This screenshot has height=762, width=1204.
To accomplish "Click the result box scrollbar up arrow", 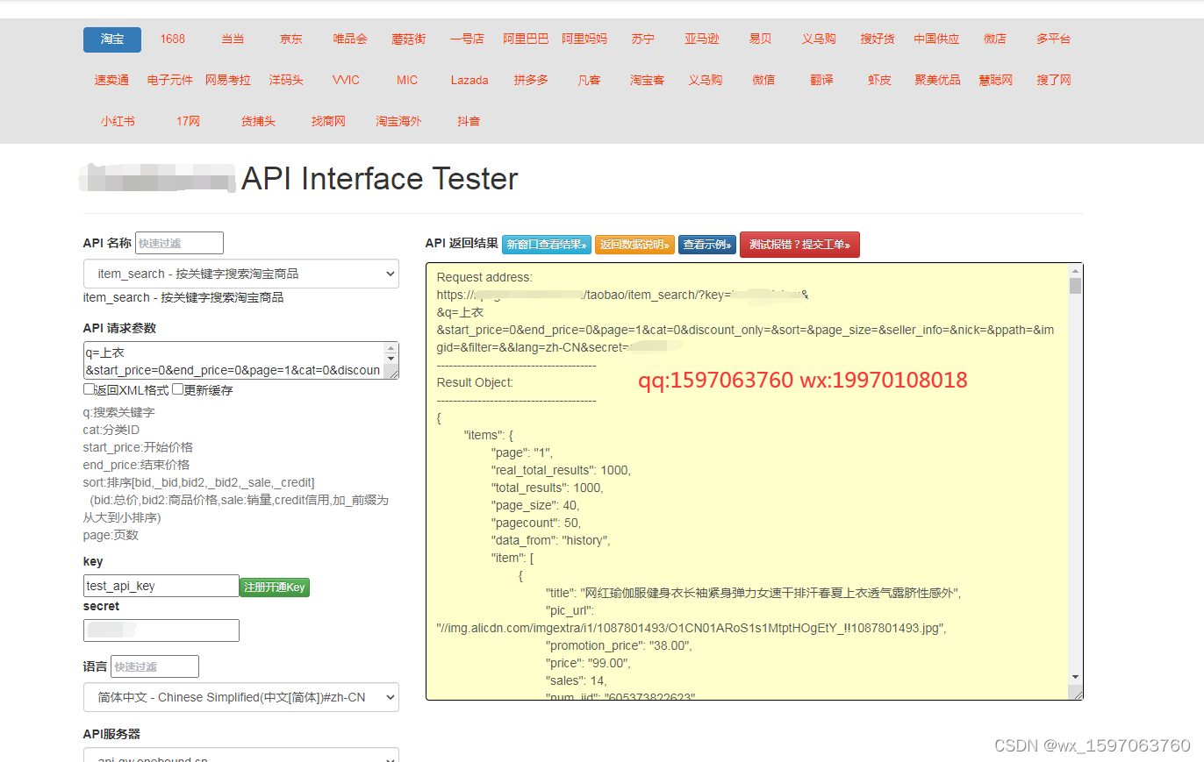I will click(x=1075, y=269).
